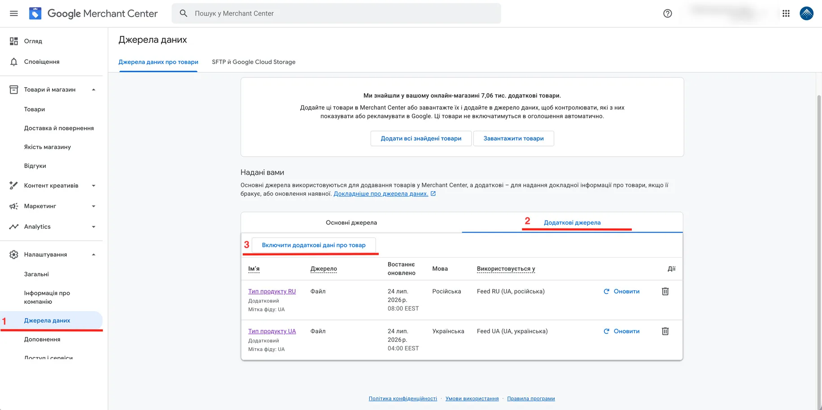
Task: Open the account profile avatar
Action: (x=806, y=13)
